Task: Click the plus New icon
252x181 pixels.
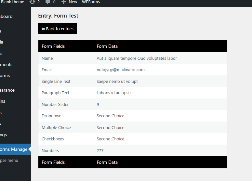Action: click(64, 2)
